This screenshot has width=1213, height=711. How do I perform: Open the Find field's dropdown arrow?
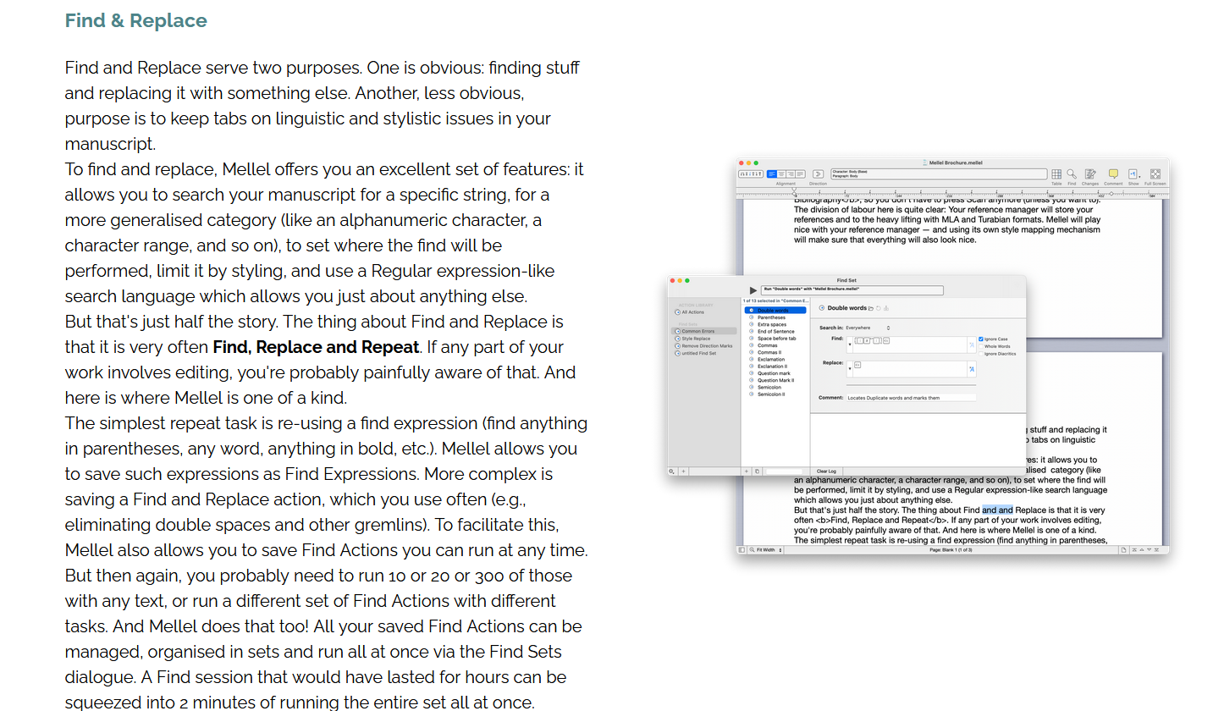click(x=849, y=344)
